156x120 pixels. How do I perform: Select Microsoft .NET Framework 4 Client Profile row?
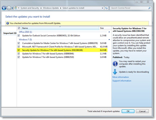click(x=62, y=47)
